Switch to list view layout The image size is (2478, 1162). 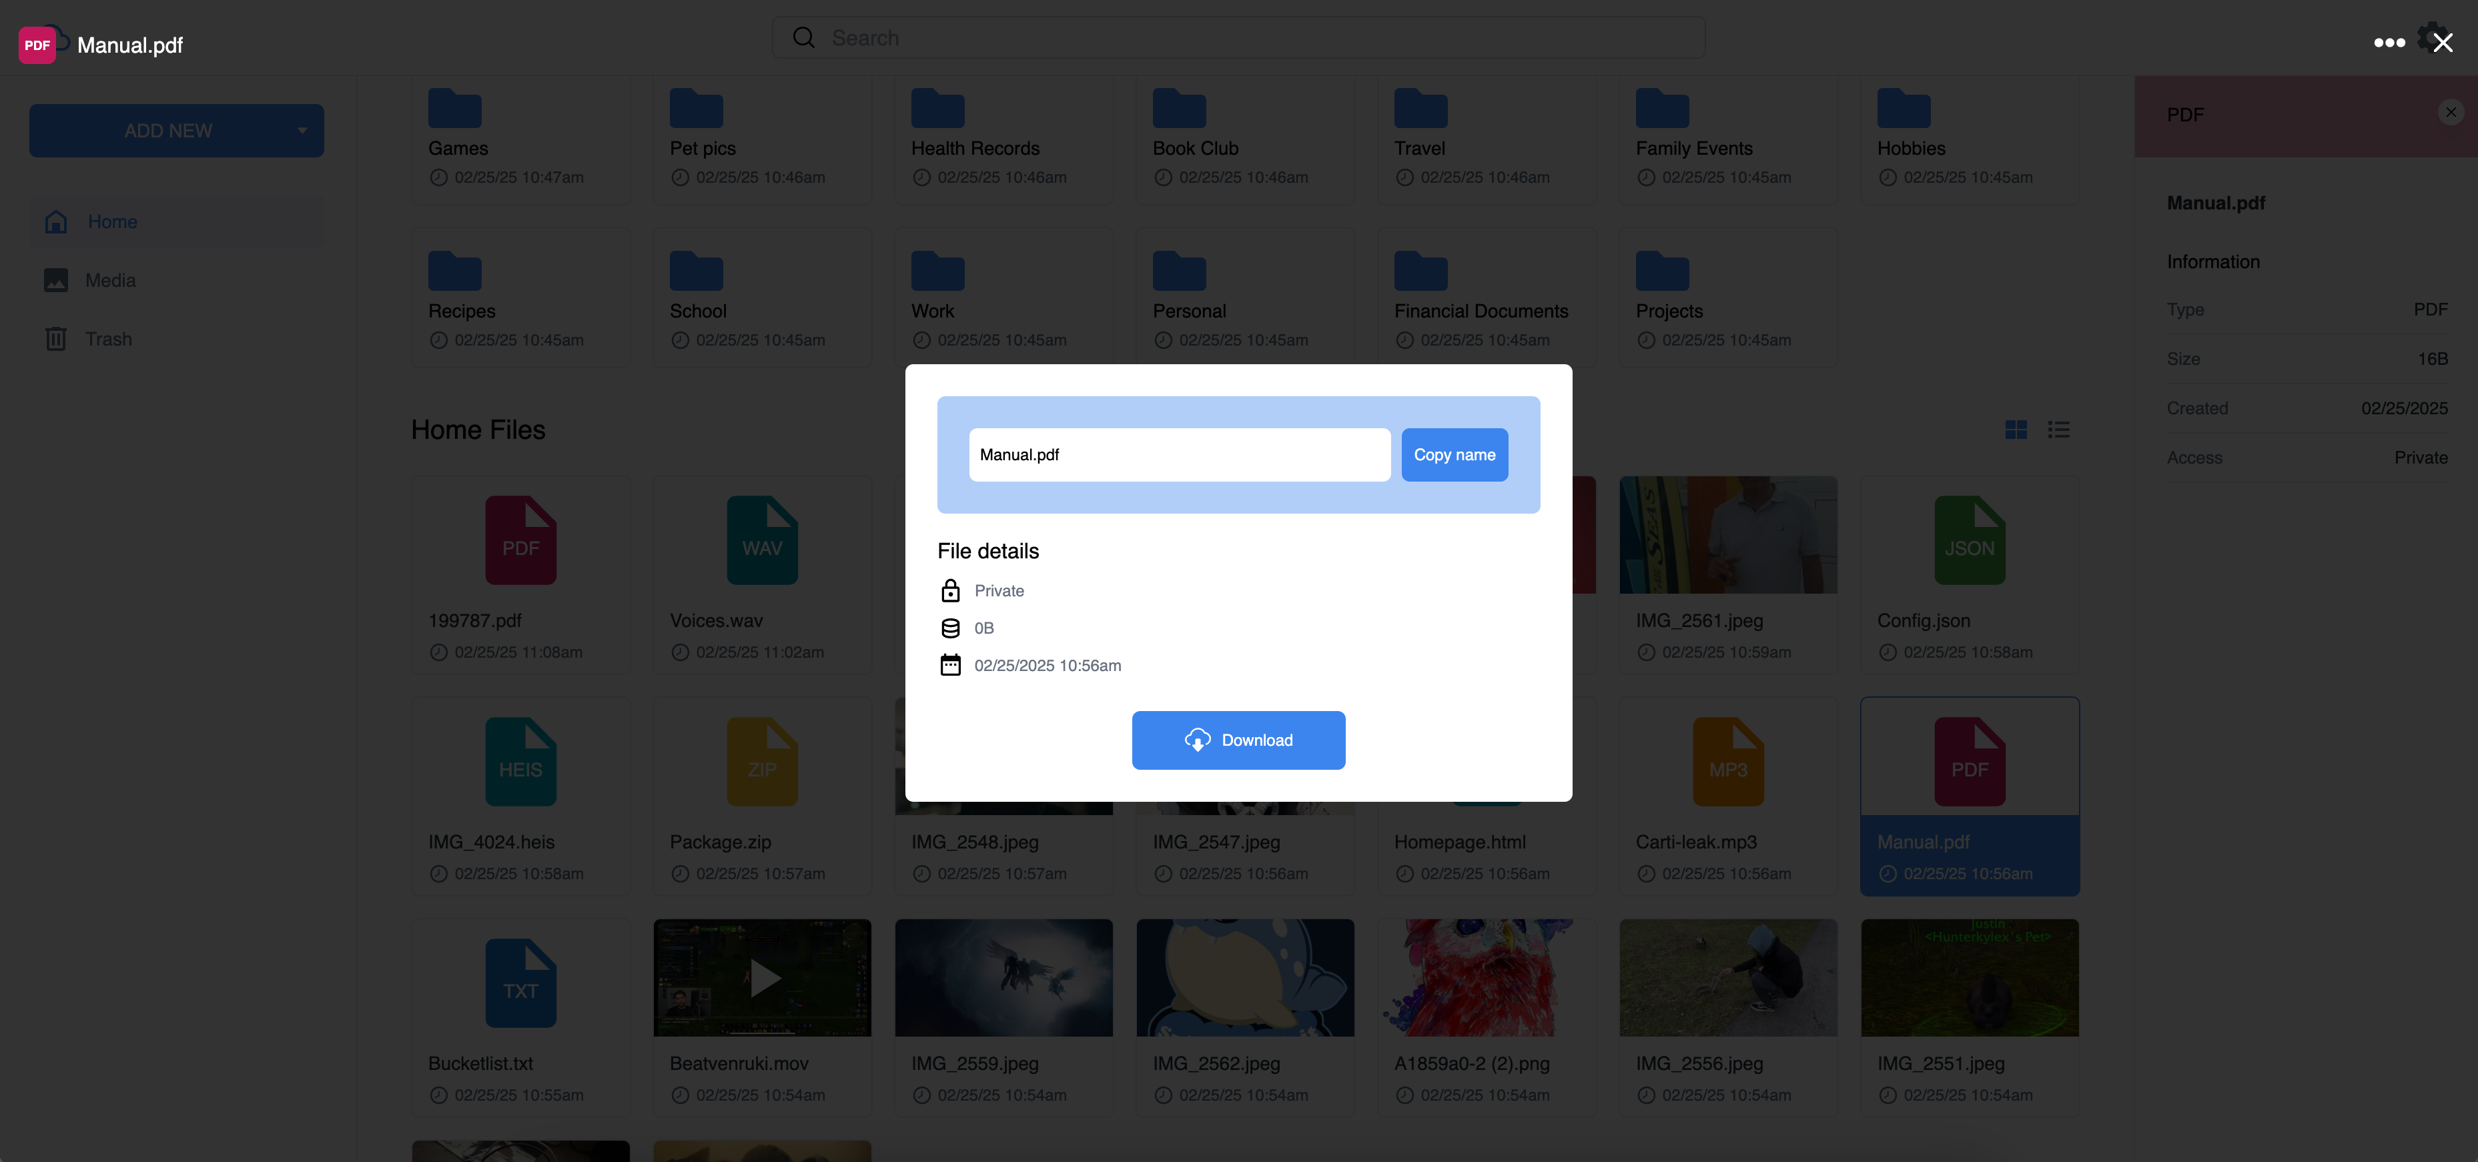click(2058, 429)
